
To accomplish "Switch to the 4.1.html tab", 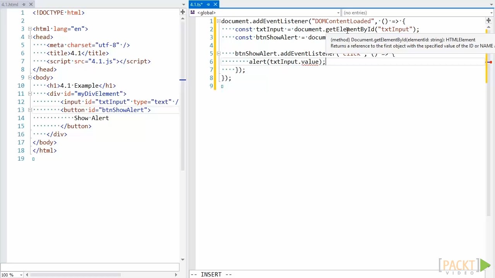I will 10,4.
